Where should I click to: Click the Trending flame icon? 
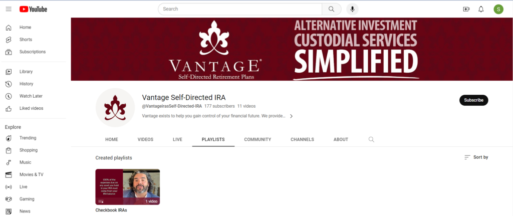tap(9, 138)
